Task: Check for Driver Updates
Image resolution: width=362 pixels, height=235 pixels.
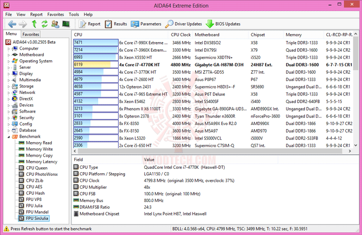Action: [184, 24]
